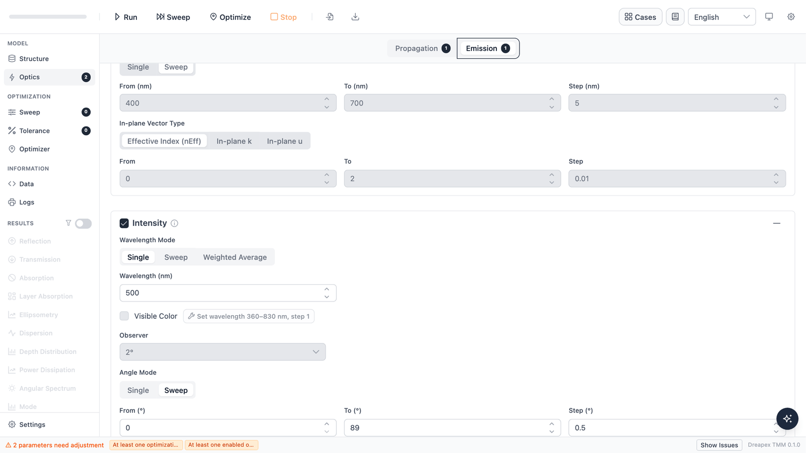
Task: Click Show Issues button
Action: pos(719,445)
